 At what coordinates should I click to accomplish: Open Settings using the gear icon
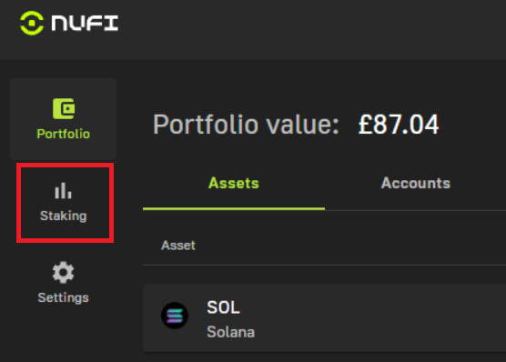(x=64, y=272)
